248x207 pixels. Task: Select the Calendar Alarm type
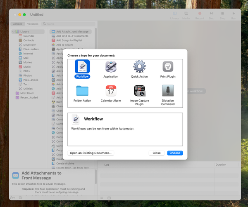(111, 94)
